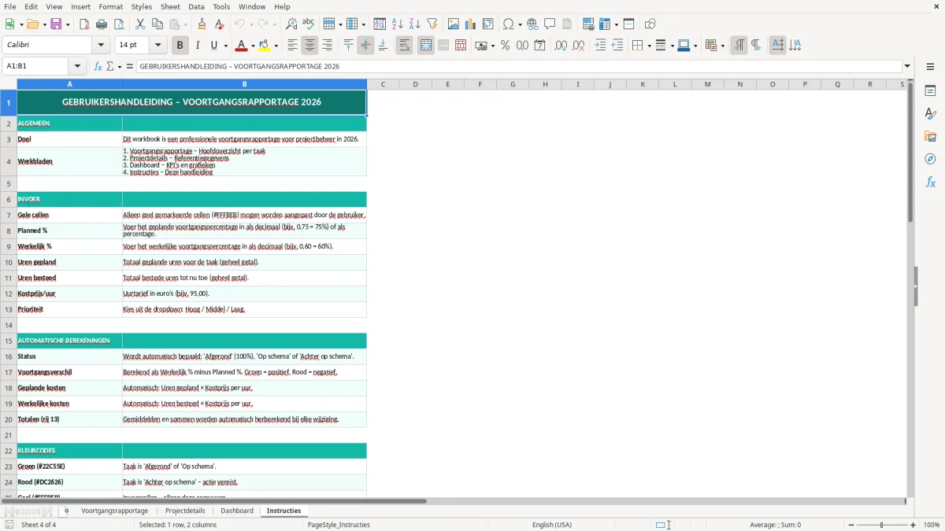Open Sidebar Navigator compass icon
The width and height of the screenshot is (945, 531).
(x=930, y=160)
